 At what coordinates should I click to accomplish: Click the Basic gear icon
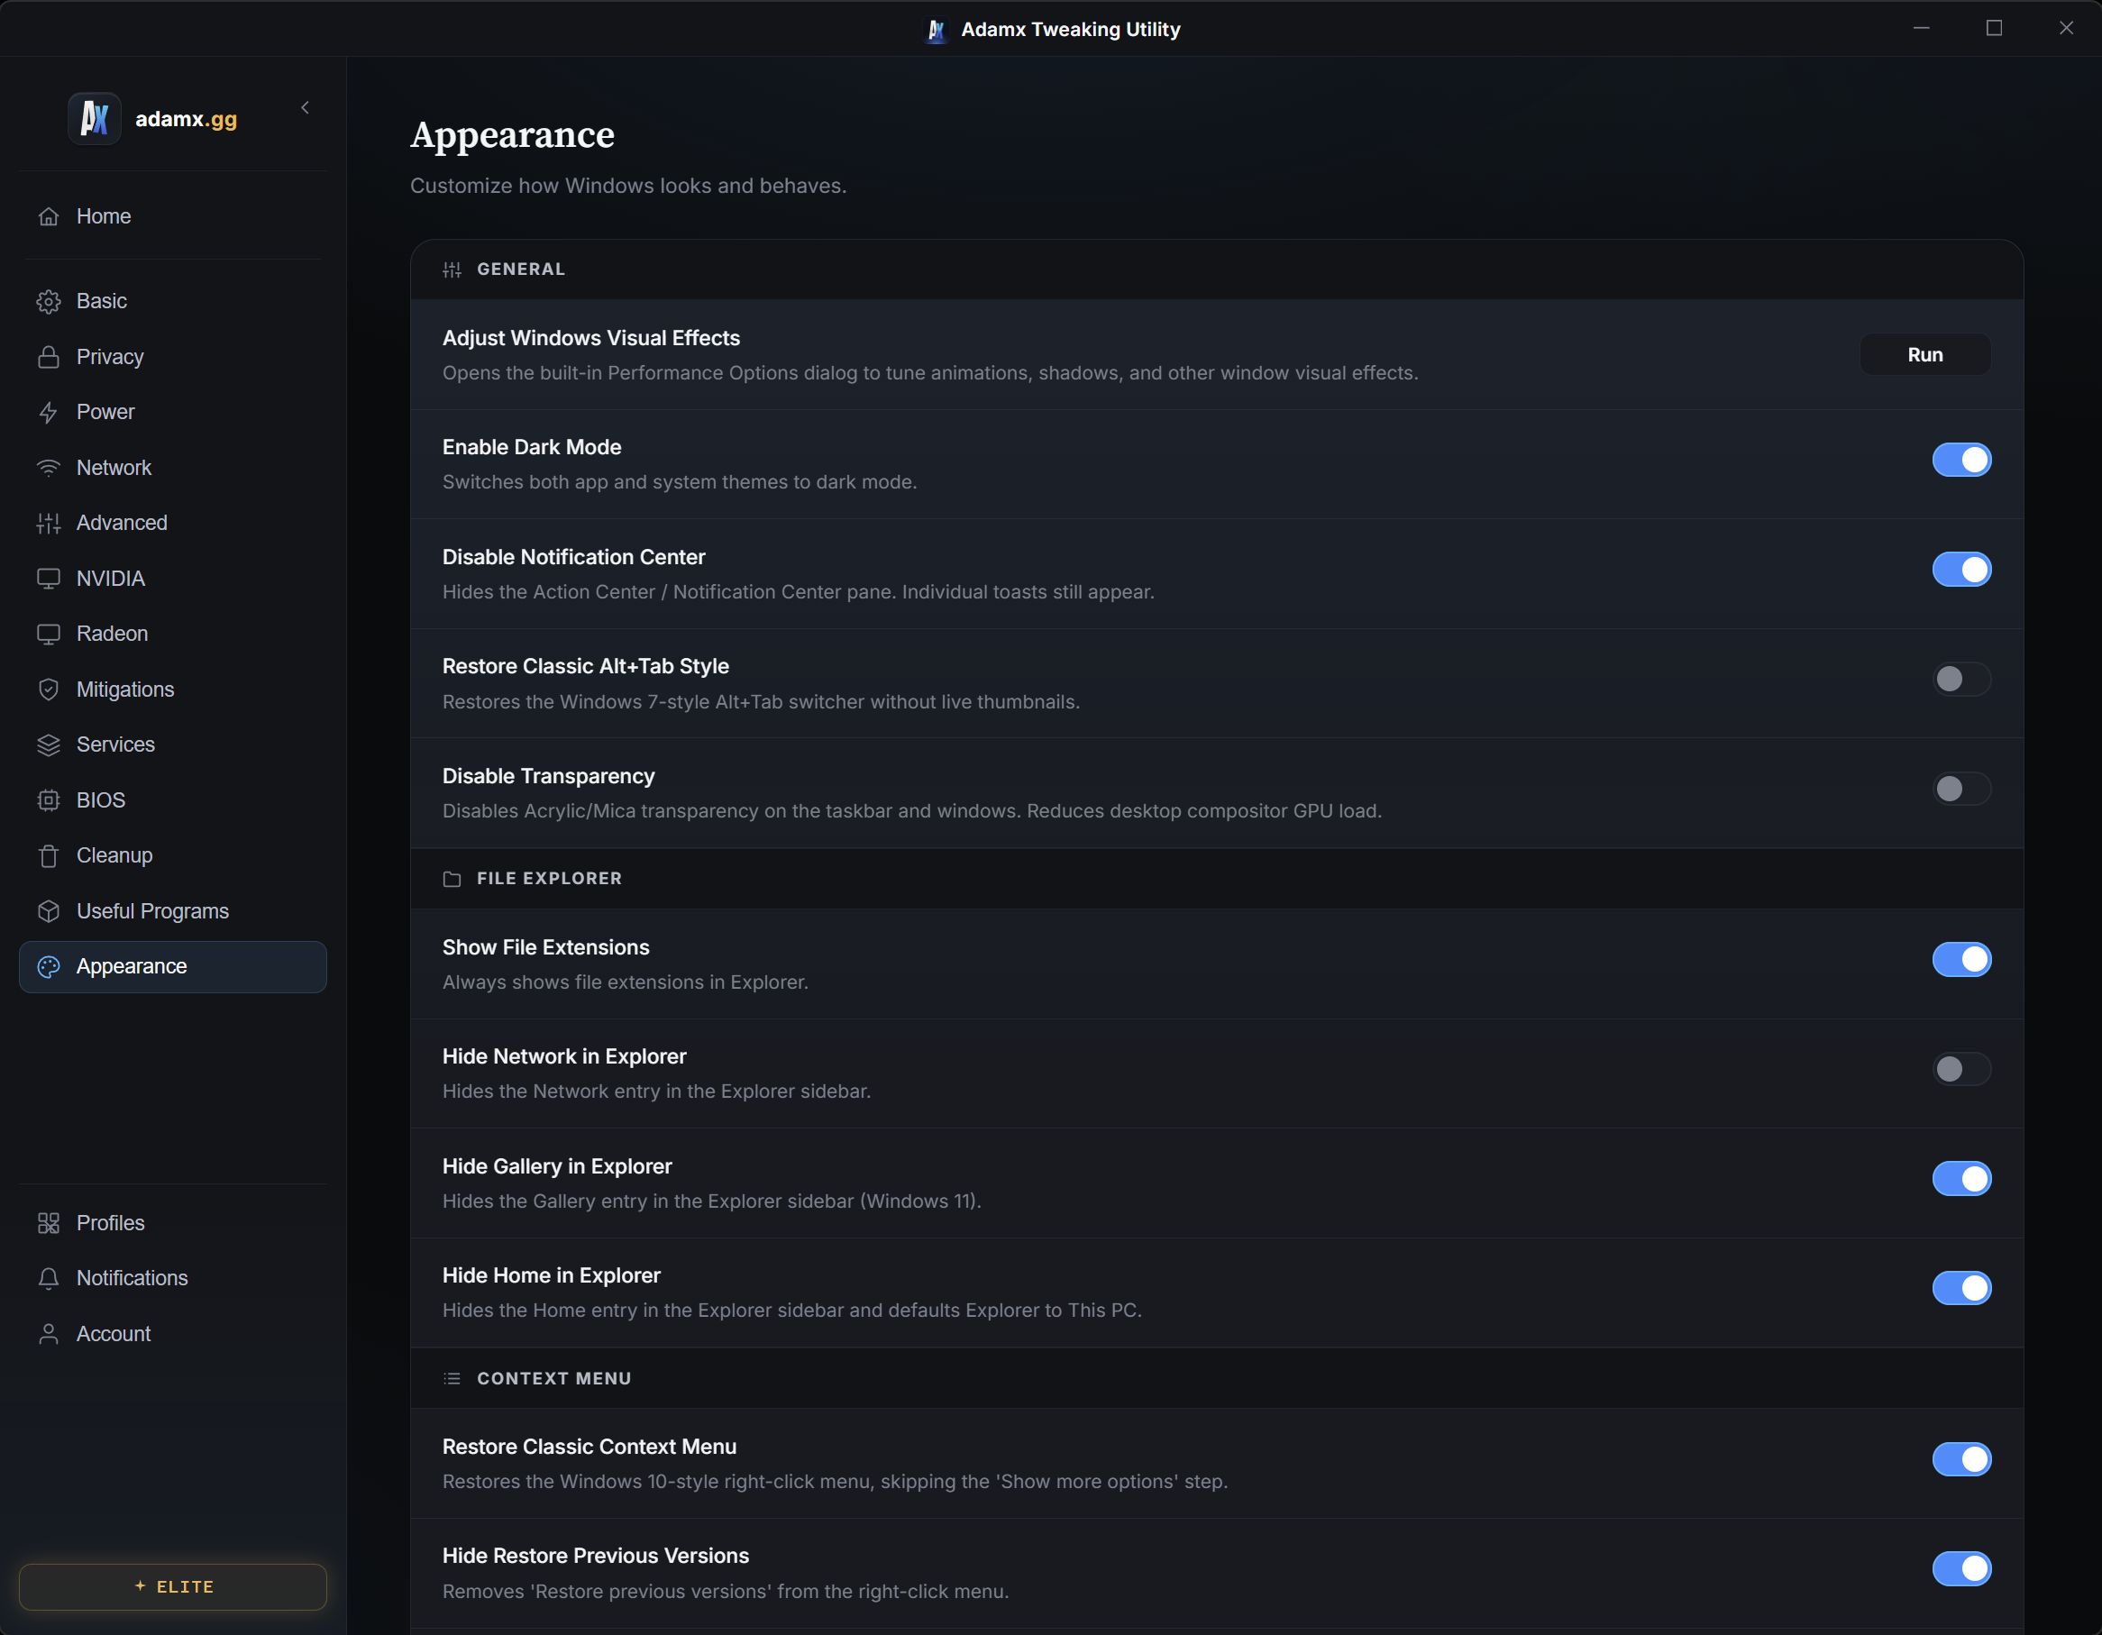point(48,301)
